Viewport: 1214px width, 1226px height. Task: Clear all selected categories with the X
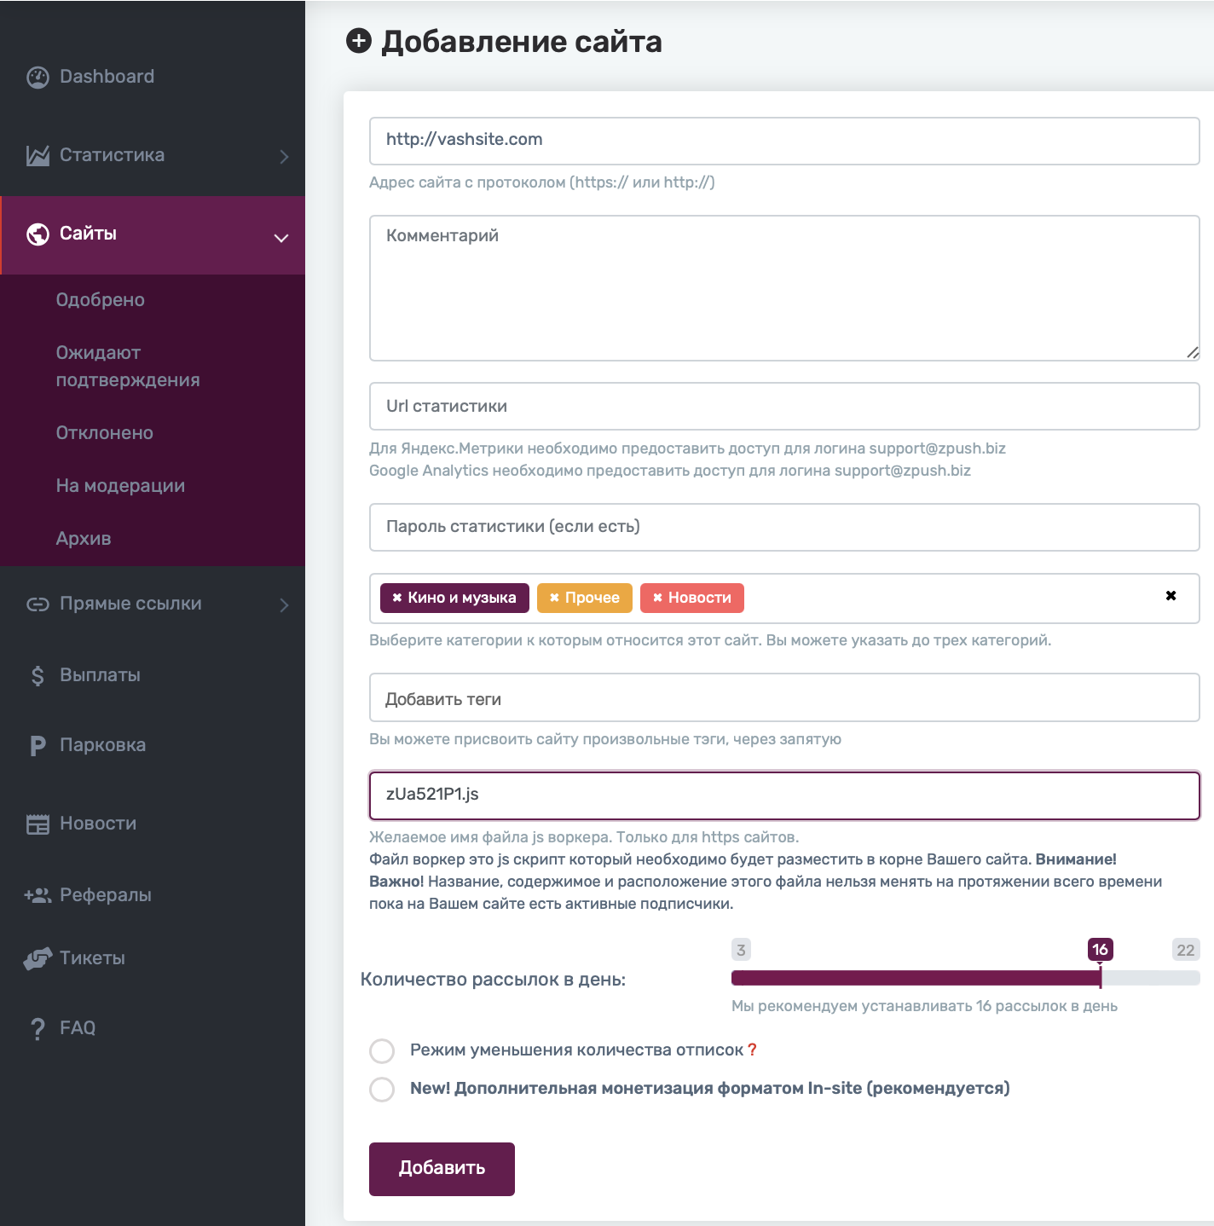pos(1171,596)
